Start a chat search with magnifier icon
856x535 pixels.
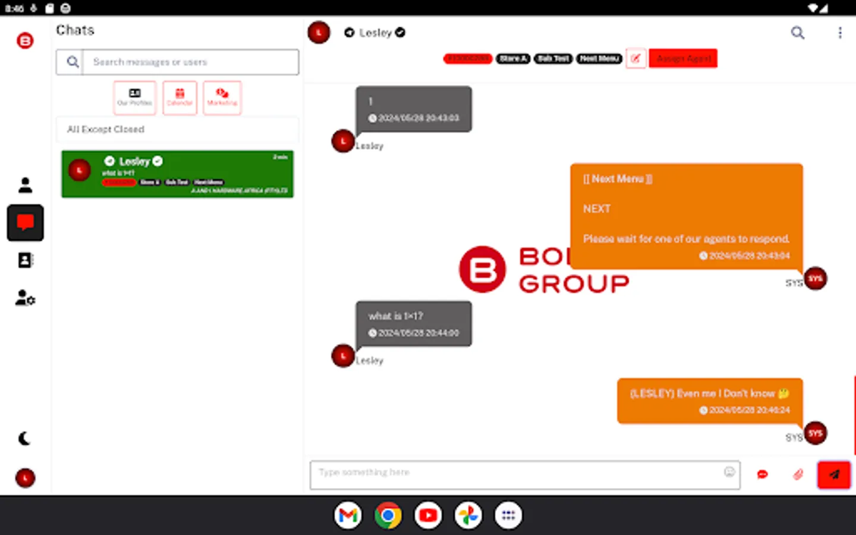pyautogui.click(x=797, y=33)
